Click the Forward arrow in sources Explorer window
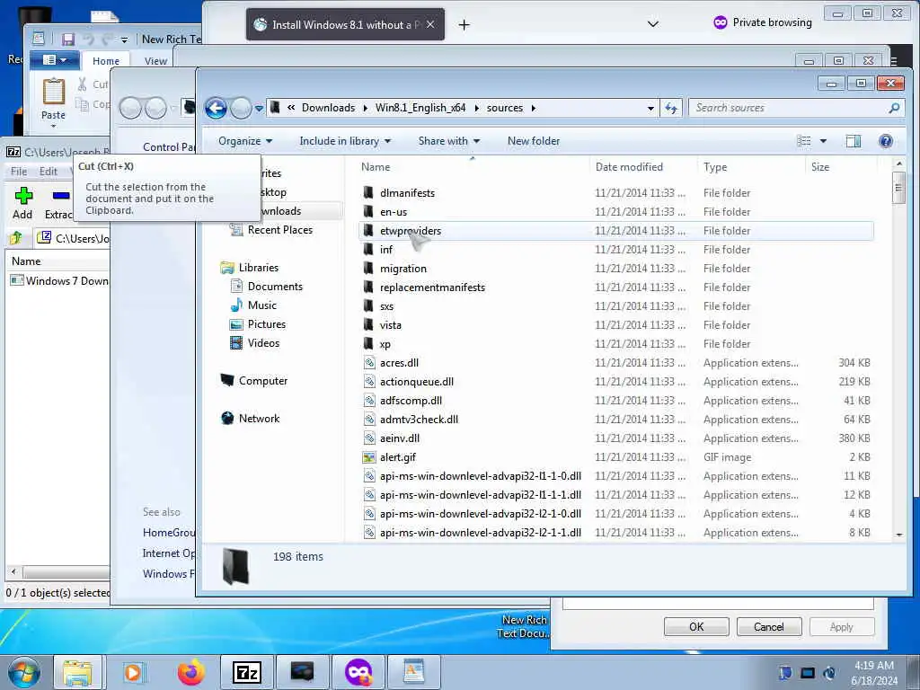Screen dimensions: 920x690 pyautogui.click(x=241, y=108)
